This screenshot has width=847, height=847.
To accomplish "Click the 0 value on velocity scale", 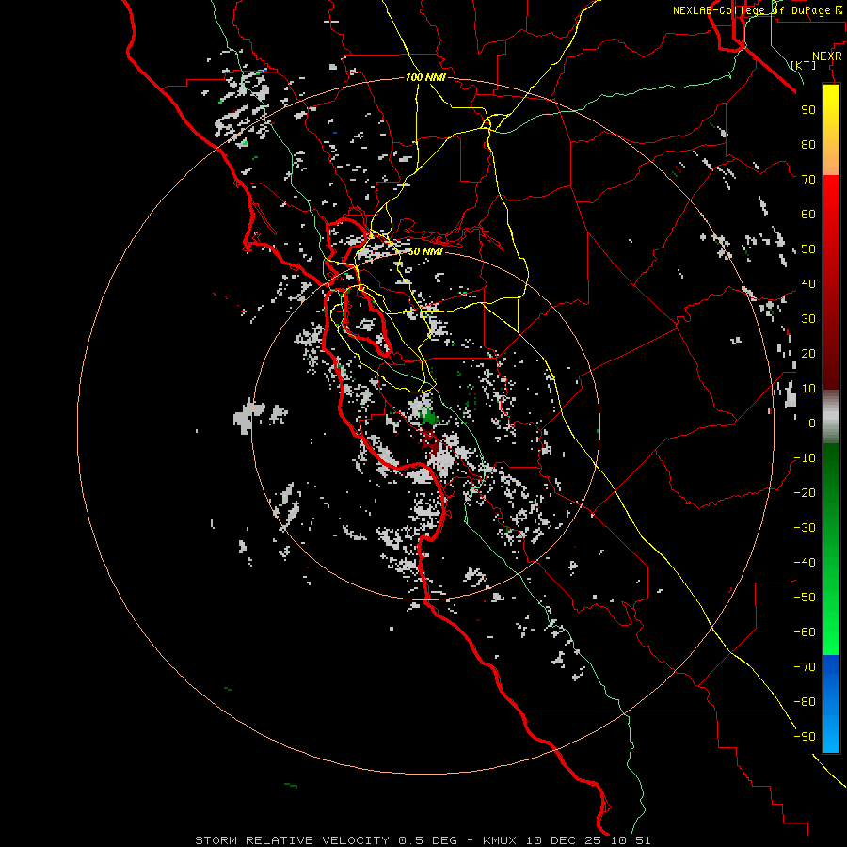I will [812, 423].
